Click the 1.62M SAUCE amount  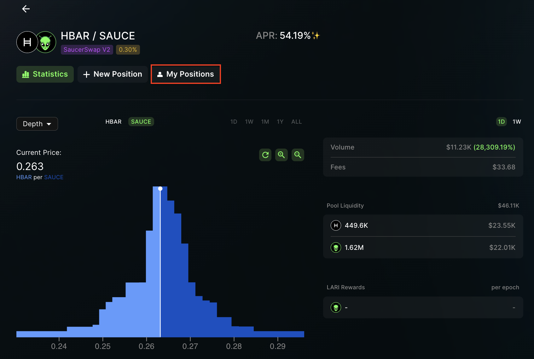(x=354, y=247)
